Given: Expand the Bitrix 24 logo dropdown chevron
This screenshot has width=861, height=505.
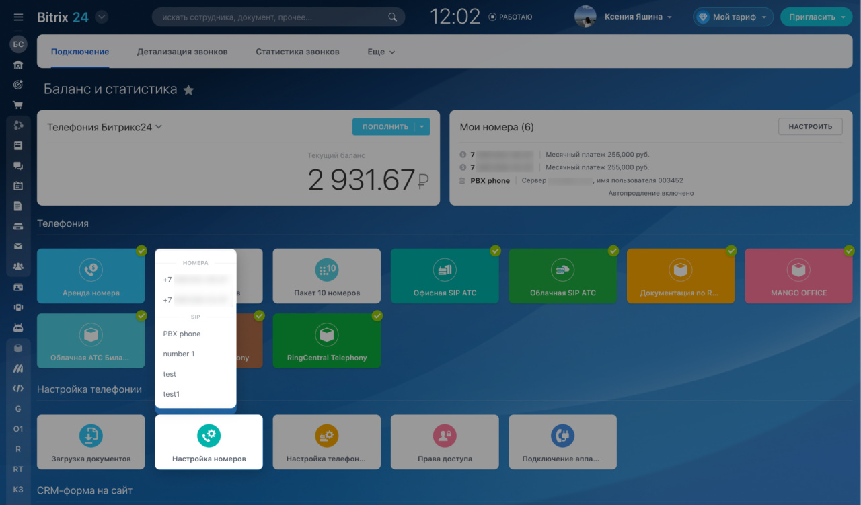Looking at the screenshot, I should [x=102, y=17].
